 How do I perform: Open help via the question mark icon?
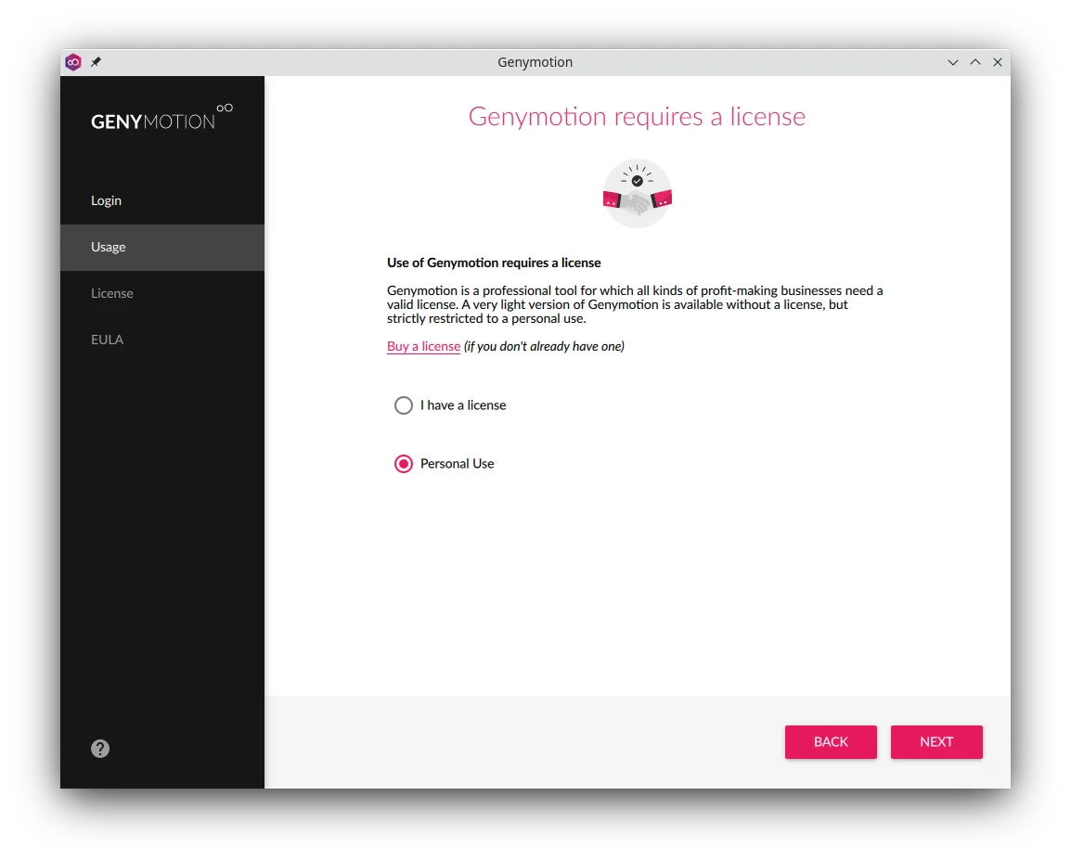tap(100, 749)
